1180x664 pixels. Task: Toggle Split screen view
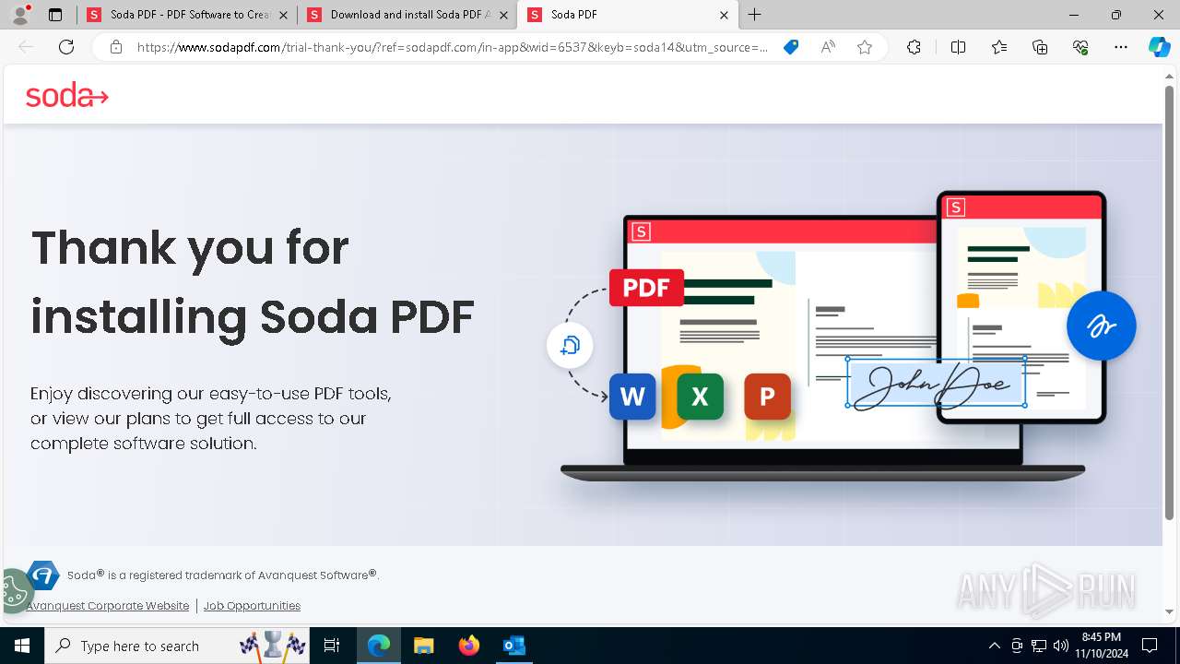(958, 47)
